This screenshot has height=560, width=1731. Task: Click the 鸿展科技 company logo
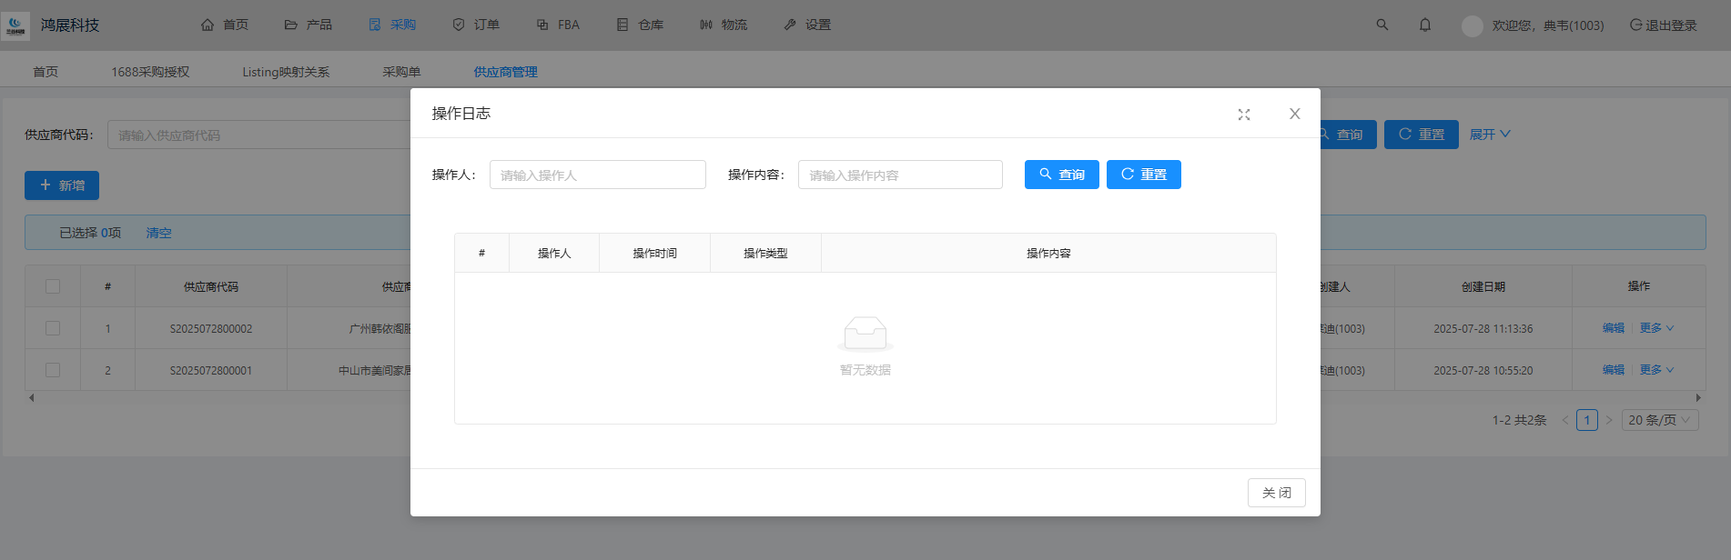[15, 25]
